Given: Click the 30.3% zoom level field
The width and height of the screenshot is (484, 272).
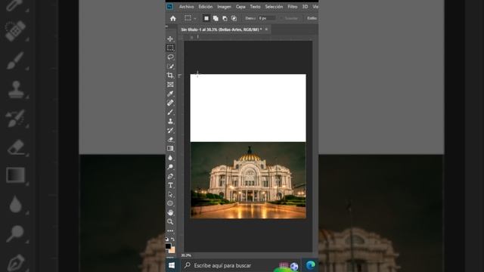Looking at the screenshot, I should click(186, 255).
